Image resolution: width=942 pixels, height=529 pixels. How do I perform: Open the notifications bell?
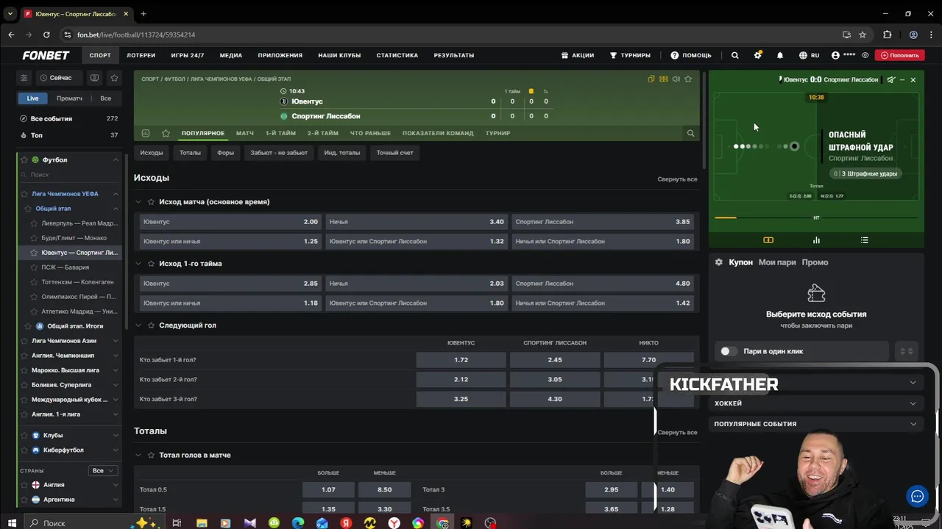(x=780, y=55)
